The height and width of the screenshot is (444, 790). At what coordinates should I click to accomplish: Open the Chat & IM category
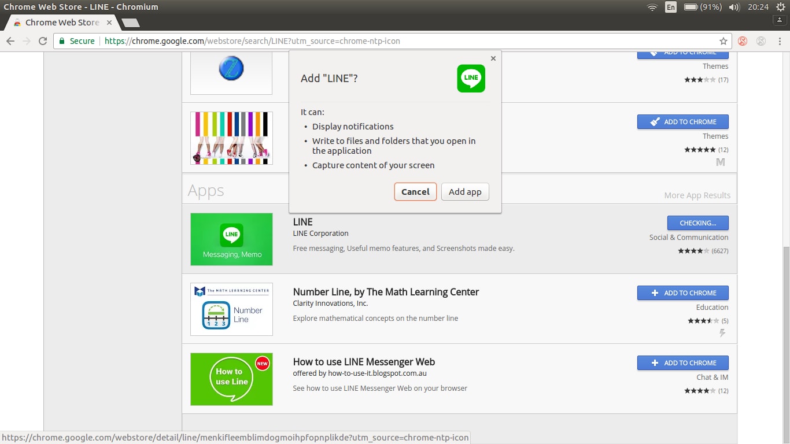[712, 378]
